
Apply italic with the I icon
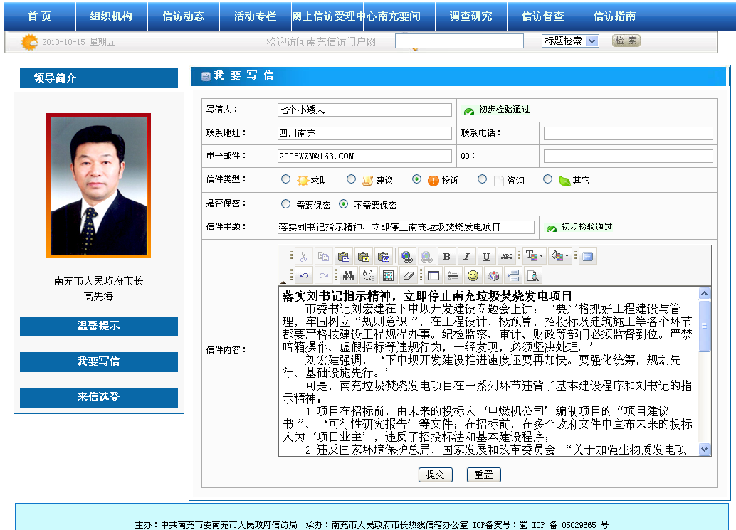click(x=467, y=257)
